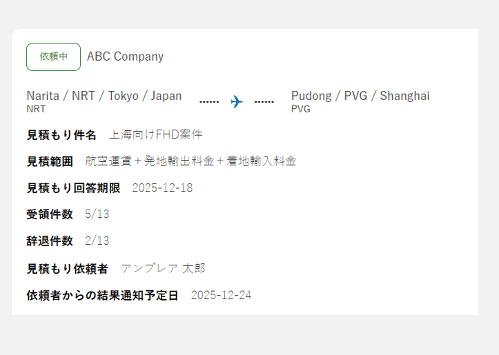Screen dimensions: 499x355
Task: Click the 受領件数 count 5/13
Action: (97, 214)
